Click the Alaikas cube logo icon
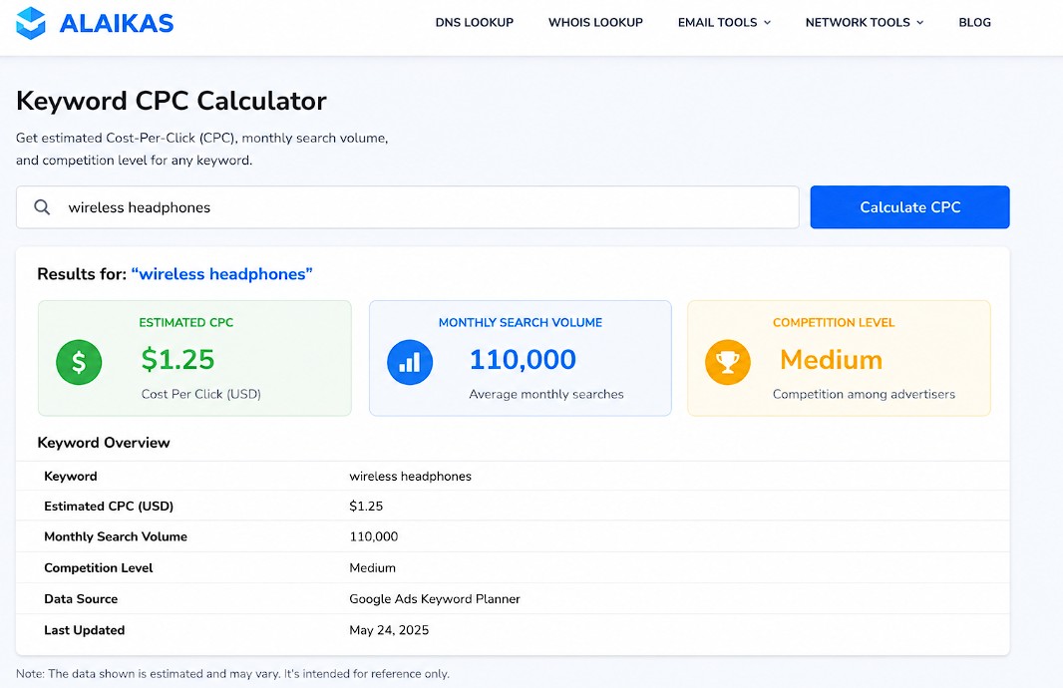The height and width of the screenshot is (688, 1063). point(31,23)
